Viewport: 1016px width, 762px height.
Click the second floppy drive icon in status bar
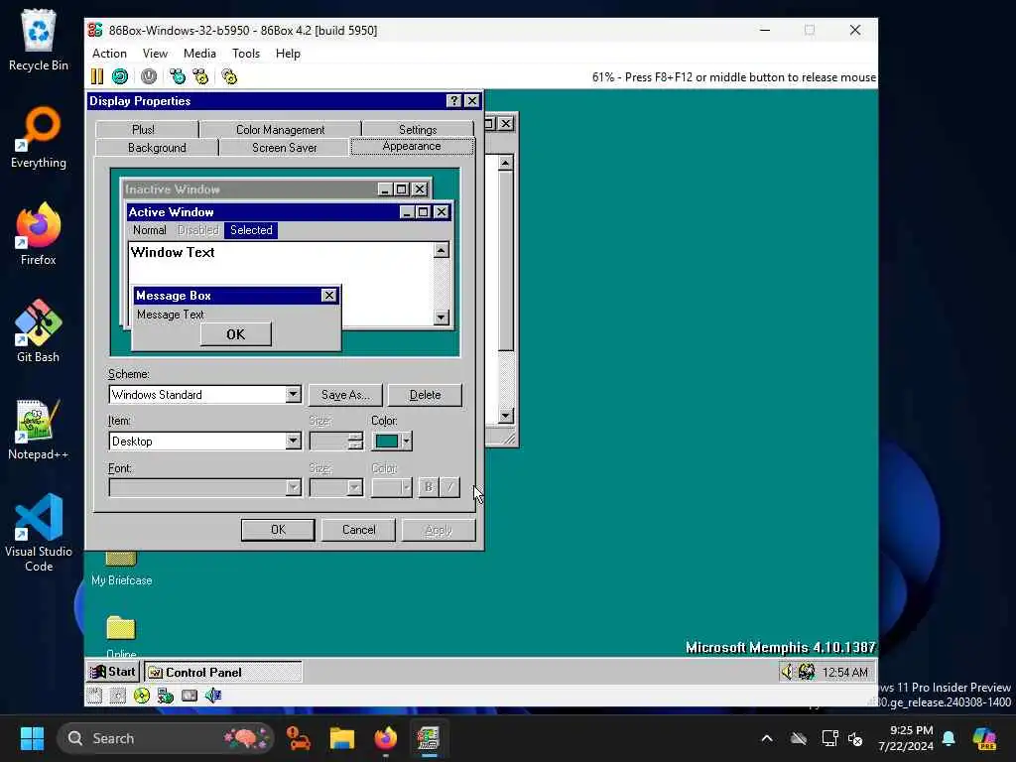coord(118,696)
